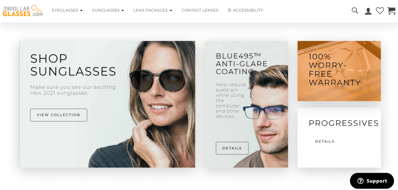This screenshot has height=190, width=398.
Task: Open the Accessibility menu item
Action: point(246,10)
